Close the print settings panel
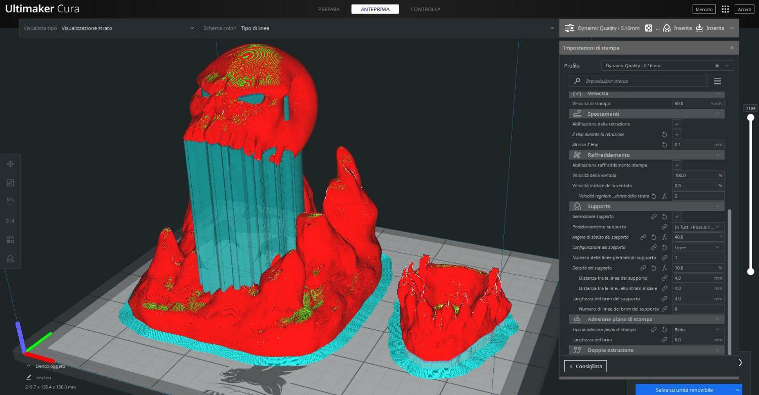 click(732, 48)
